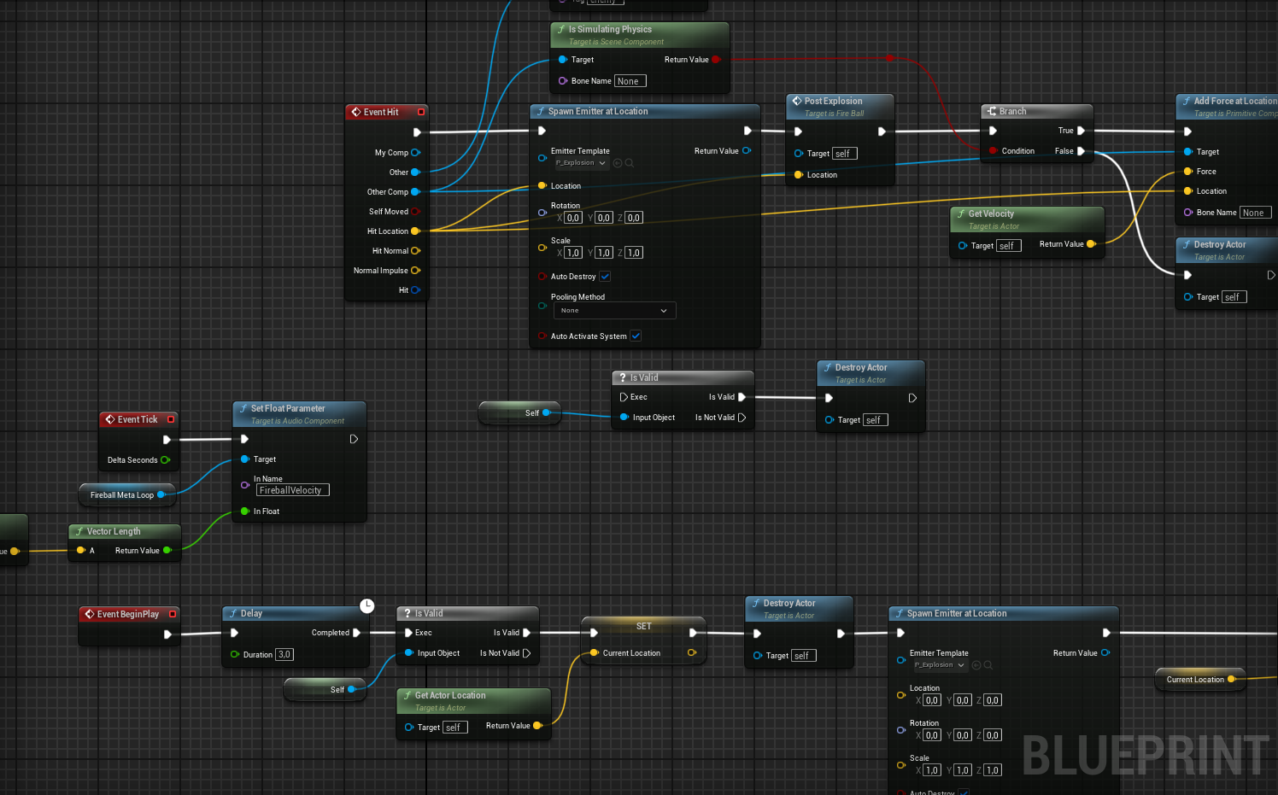This screenshot has width=1278, height=795.
Task: Click the latent clock icon on Delay node
Action: pyautogui.click(x=367, y=605)
